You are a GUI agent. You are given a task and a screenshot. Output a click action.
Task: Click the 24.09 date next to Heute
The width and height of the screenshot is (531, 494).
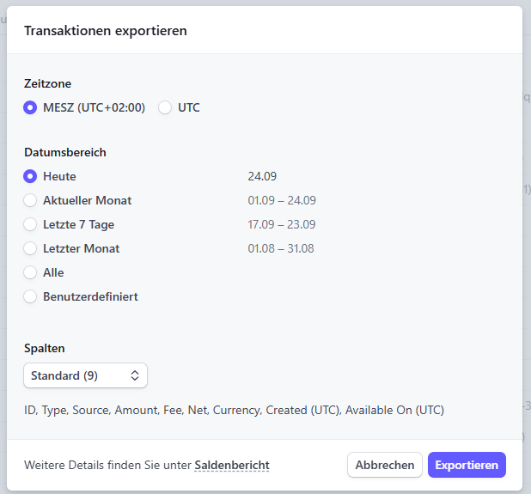pos(262,176)
